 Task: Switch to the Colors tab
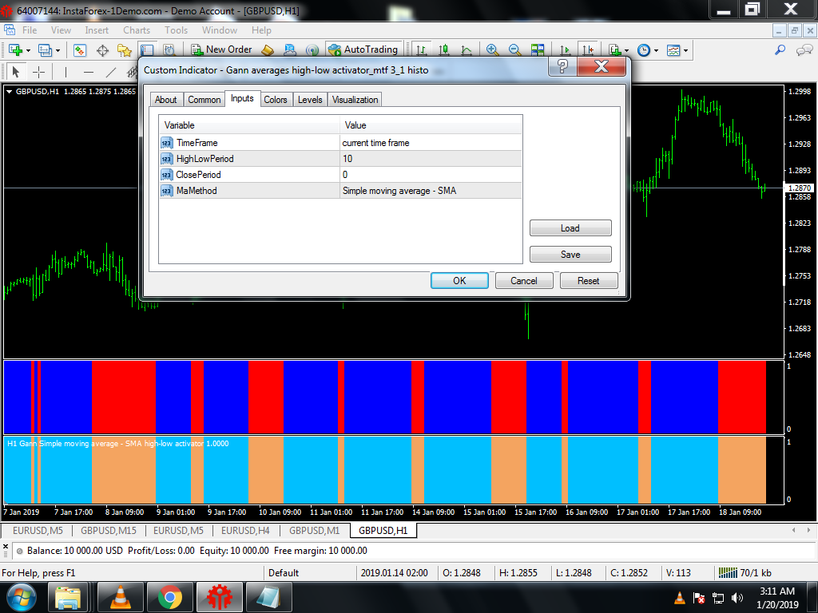click(x=276, y=100)
